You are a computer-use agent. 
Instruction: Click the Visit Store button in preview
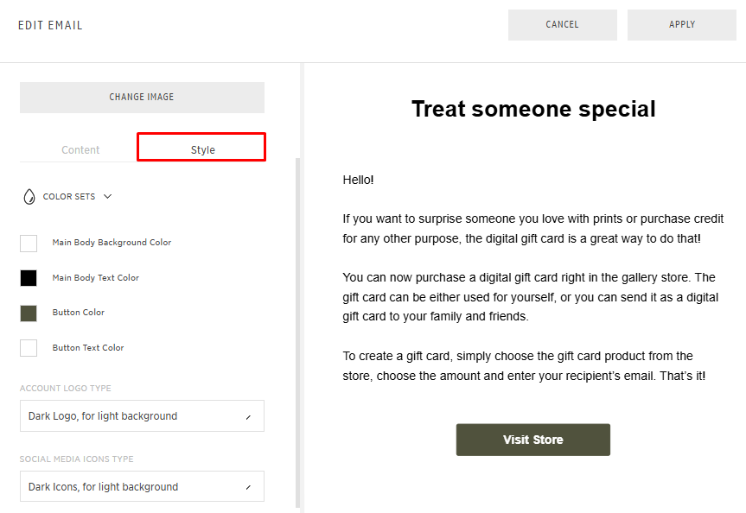click(x=532, y=440)
